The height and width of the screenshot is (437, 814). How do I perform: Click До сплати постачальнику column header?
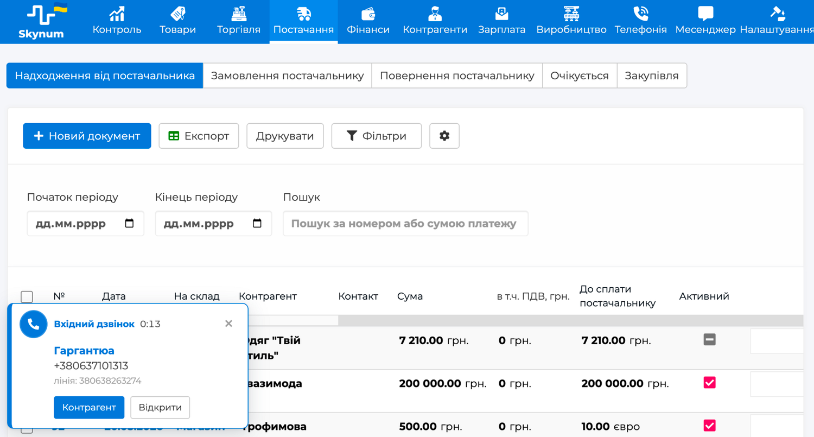pos(618,296)
